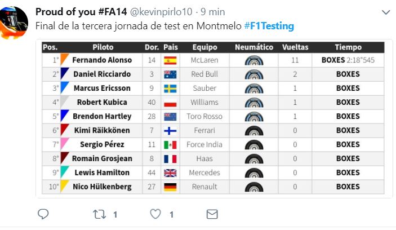Click the pink Force India color marker
Screen dimensions: 396x230
(64, 144)
